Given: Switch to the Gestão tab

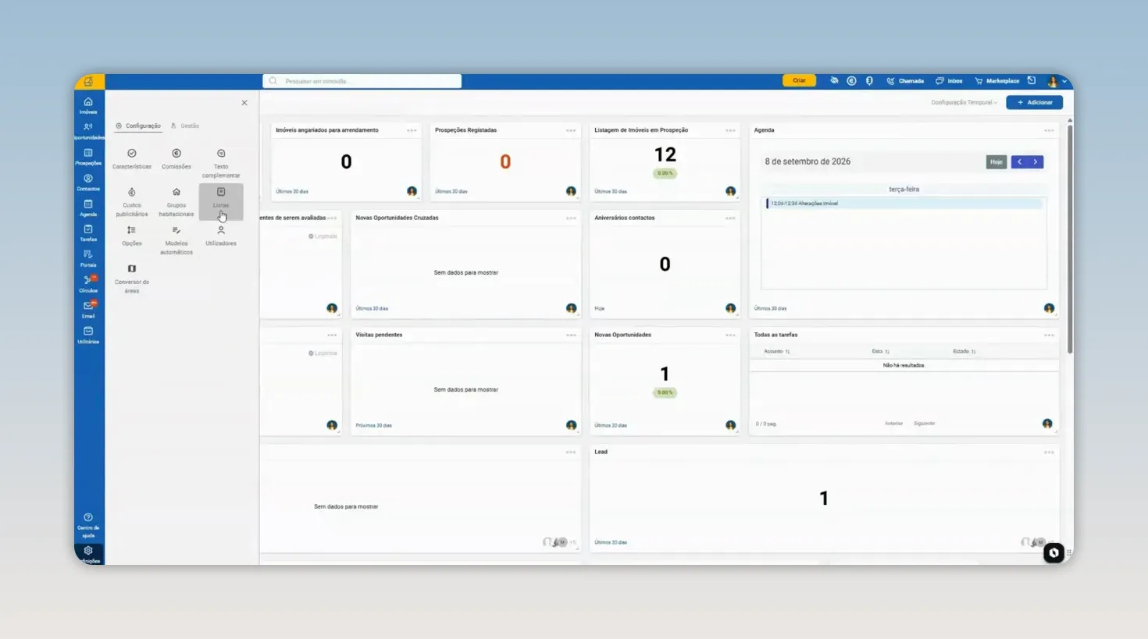Looking at the screenshot, I should click(x=185, y=126).
